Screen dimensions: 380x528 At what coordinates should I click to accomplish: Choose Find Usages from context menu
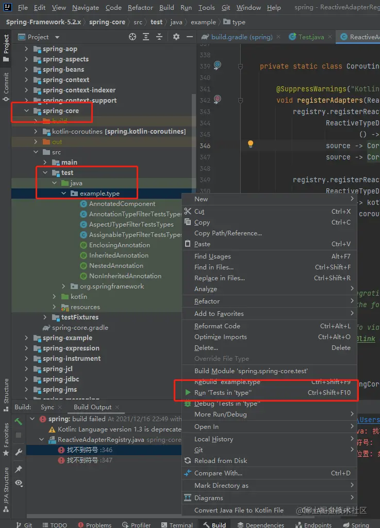pyautogui.click(x=269, y=256)
